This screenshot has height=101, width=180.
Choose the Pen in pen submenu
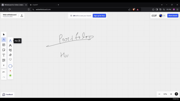[10, 41]
